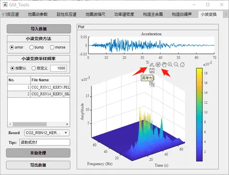Viewport: 229px width, 175px height.
Task: Restore view with the home icon
Action: 182,64
